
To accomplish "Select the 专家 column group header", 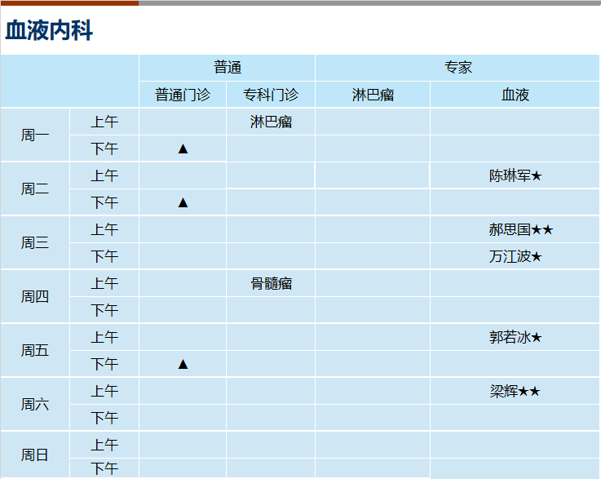I will click(458, 68).
